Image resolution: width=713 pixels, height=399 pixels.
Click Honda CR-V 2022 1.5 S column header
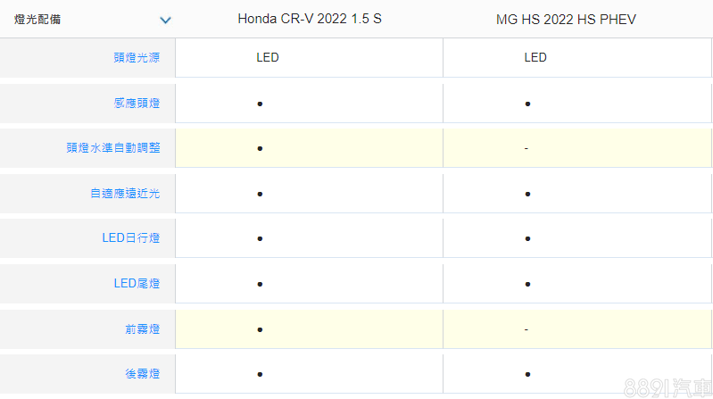[x=309, y=19]
